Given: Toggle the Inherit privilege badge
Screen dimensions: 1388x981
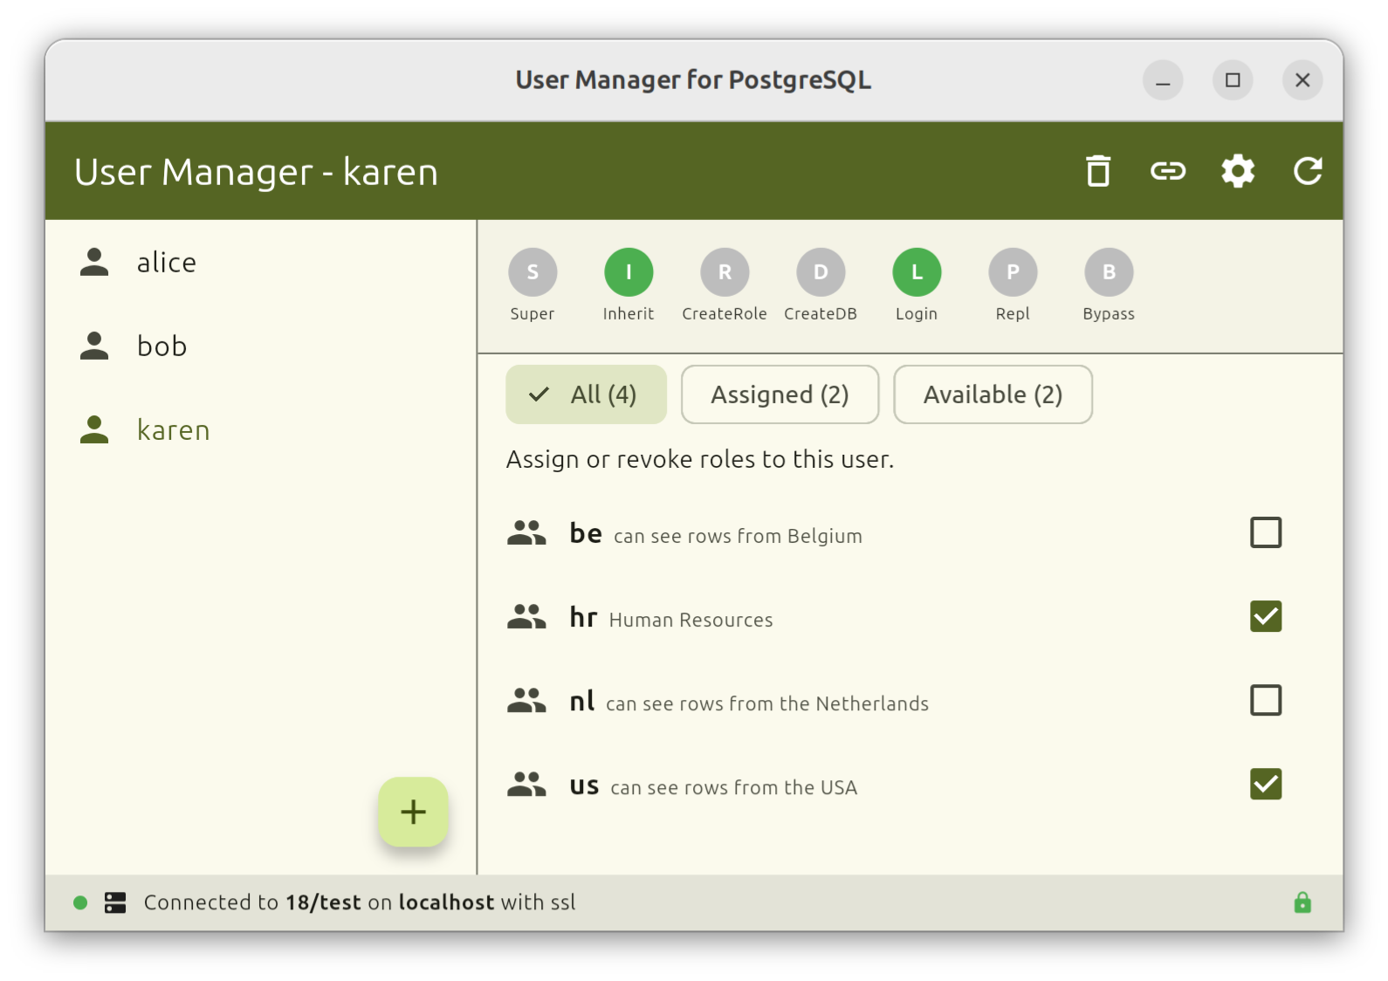Looking at the screenshot, I should (x=629, y=272).
